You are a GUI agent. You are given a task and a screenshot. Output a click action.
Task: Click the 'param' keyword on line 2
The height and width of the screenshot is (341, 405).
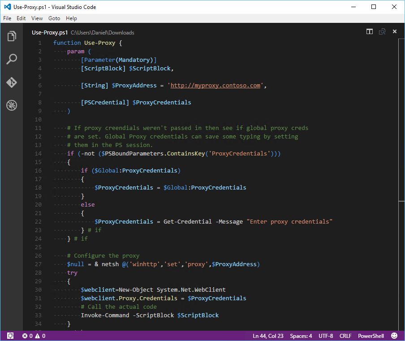(75, 52)
